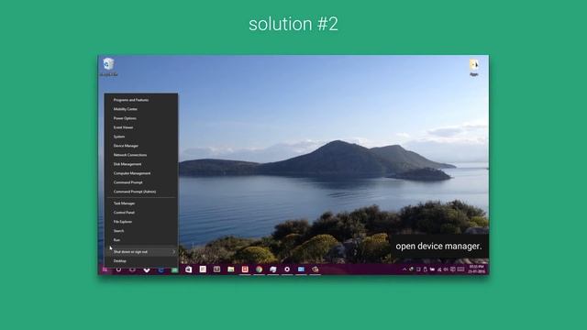
Task: Open Power Options entry
Action: [x=141, y=118]
